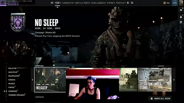The height and width of the screenshot is (103, 184).
Task: Select BULLETIN in the side menu
Action: [x=12, y=68]
